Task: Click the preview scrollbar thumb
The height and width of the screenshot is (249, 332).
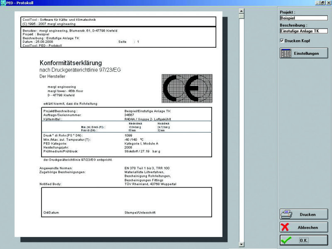Action: (x=242, y=16)
